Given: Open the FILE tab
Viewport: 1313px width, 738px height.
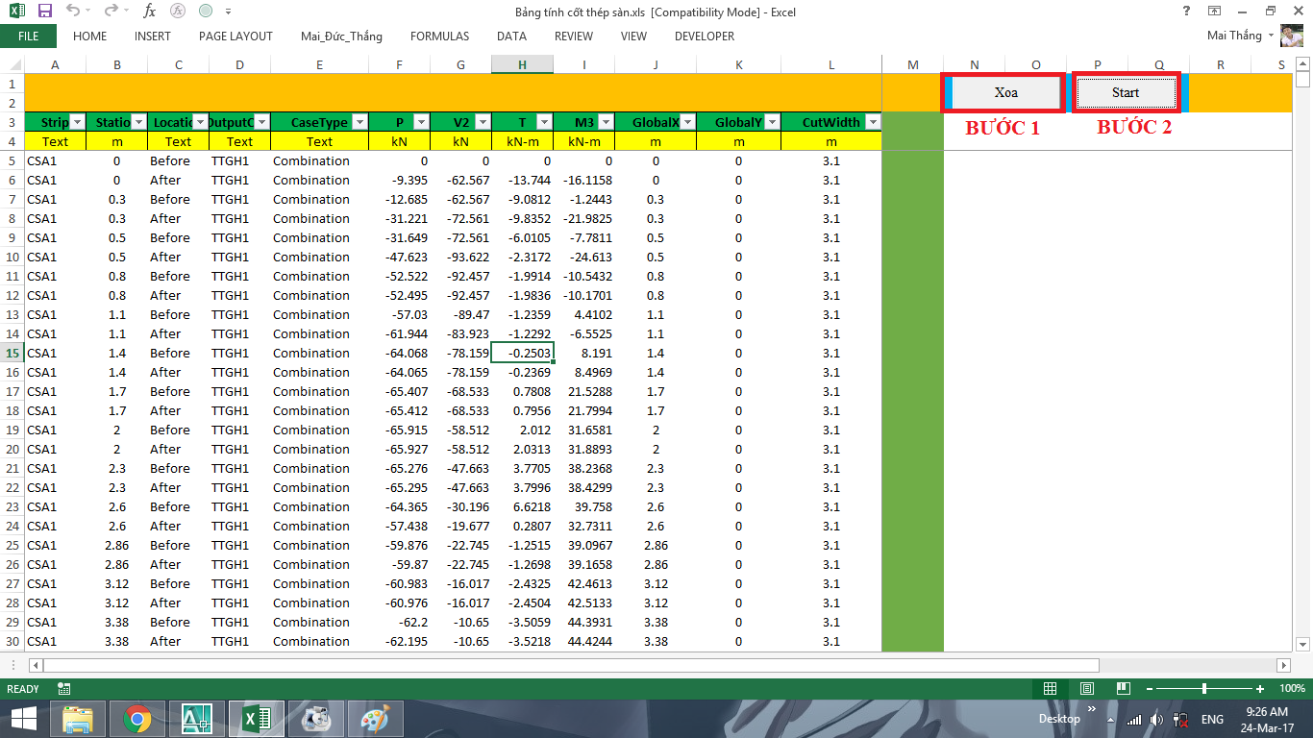Looking at the screenshot, I should point(28,37).
